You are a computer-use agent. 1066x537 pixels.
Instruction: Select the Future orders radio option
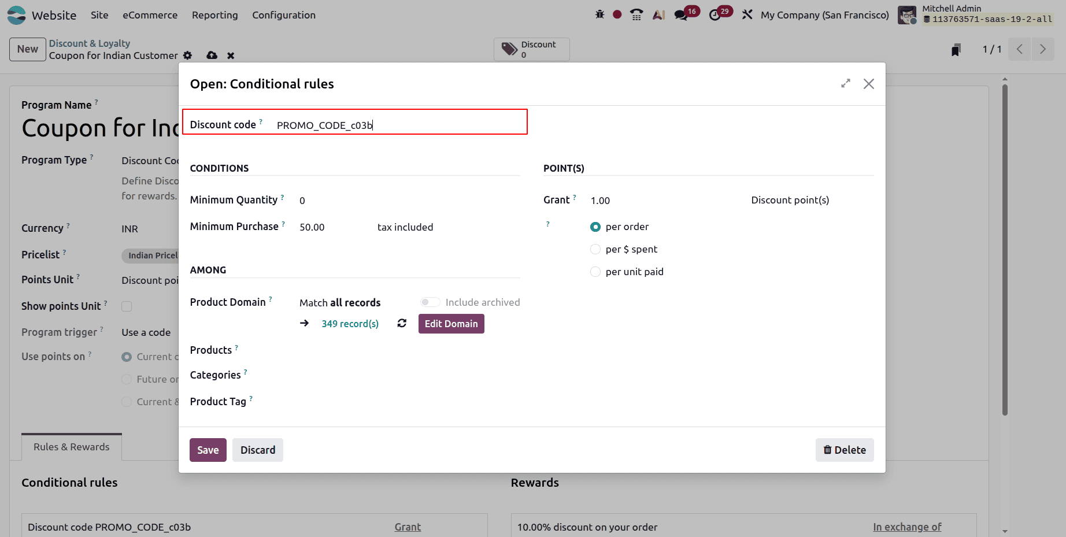click(127, 379)
